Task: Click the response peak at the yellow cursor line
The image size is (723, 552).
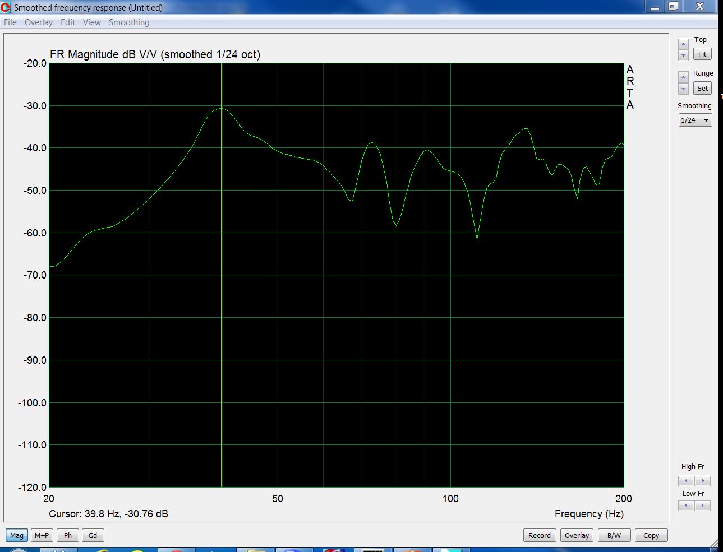Action: 222,108
